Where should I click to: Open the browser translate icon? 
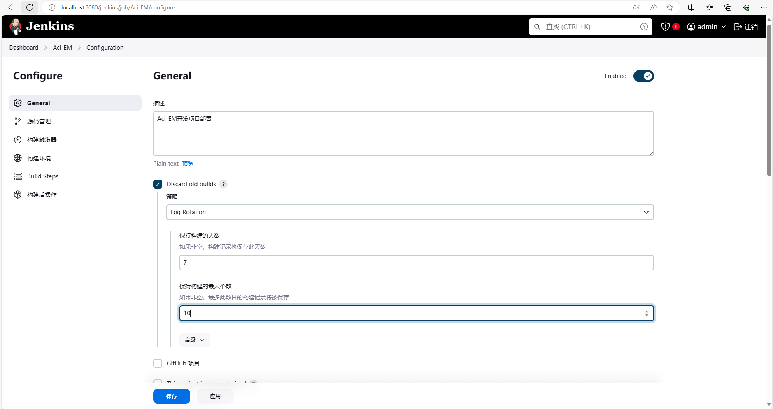point(637,7)
